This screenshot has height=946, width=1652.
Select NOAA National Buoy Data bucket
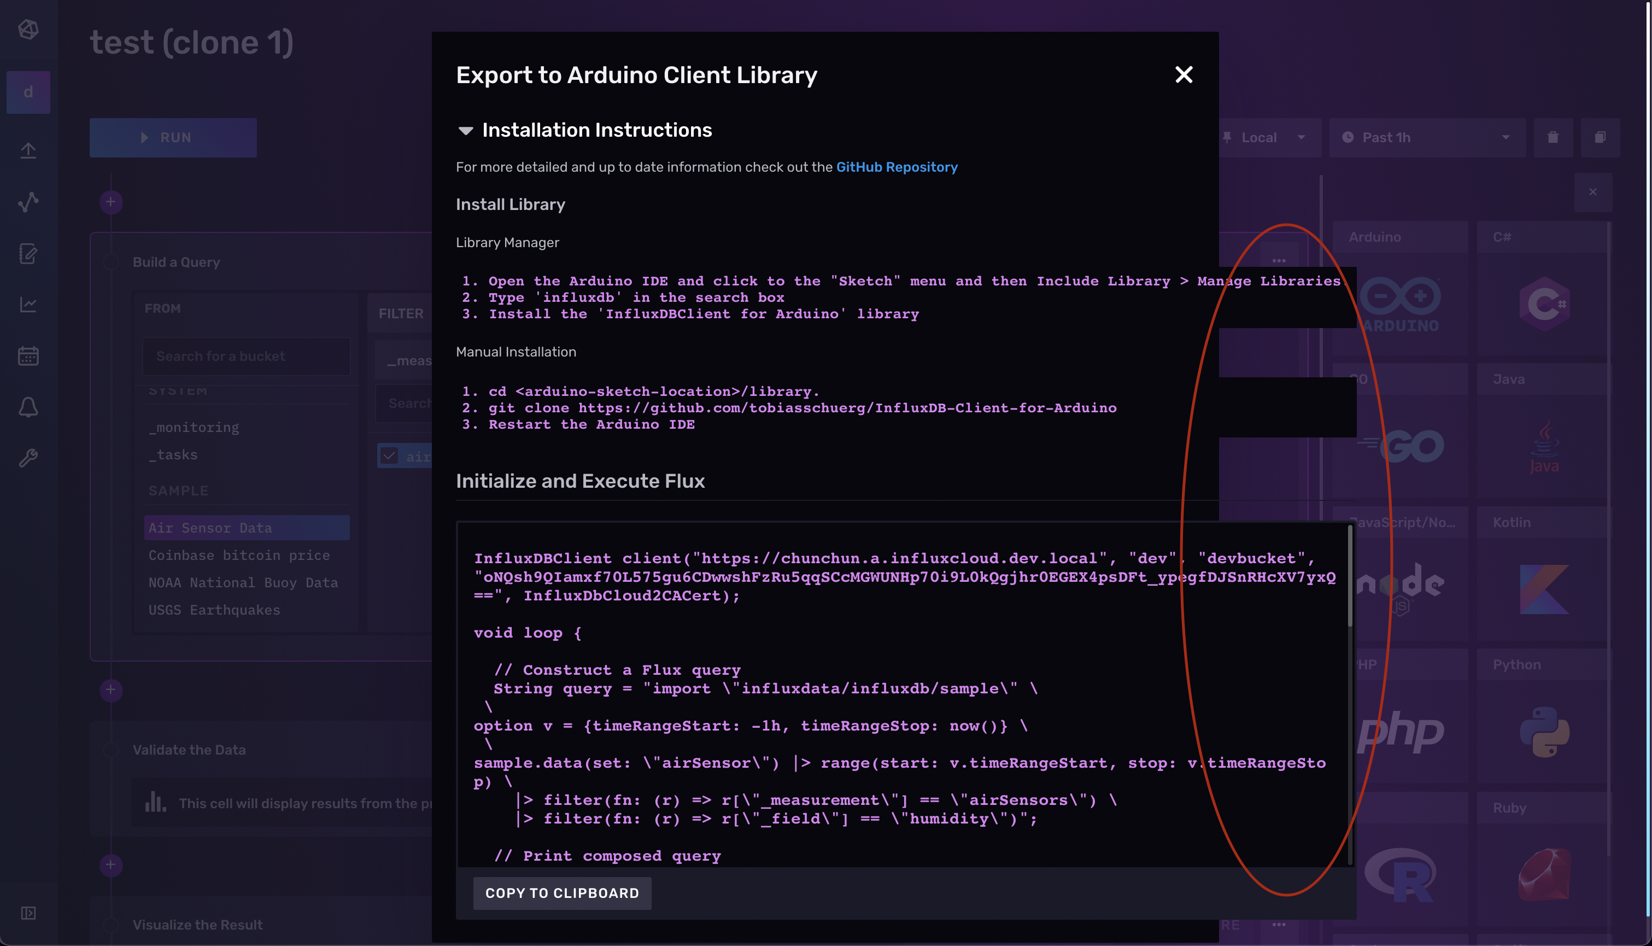(x=243, y=582)
